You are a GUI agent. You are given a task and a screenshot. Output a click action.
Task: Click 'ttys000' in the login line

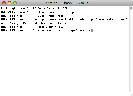tap(62, 8)
